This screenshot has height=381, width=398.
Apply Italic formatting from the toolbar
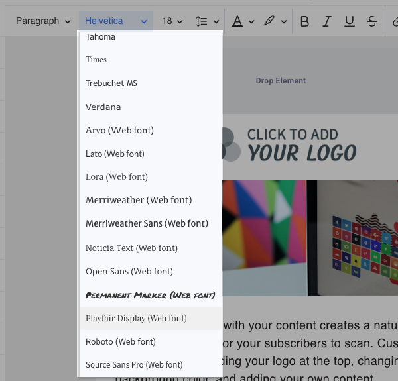point(326,21)
